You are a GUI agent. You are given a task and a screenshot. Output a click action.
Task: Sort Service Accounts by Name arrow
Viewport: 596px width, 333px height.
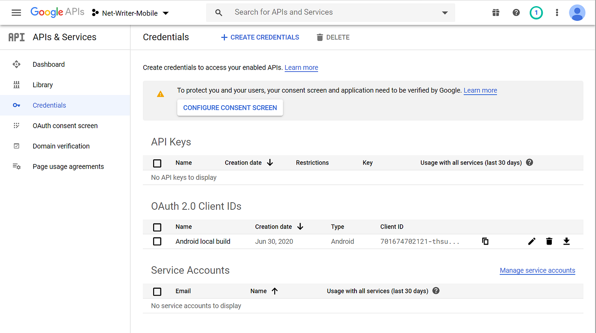click(x=275, y=291)
